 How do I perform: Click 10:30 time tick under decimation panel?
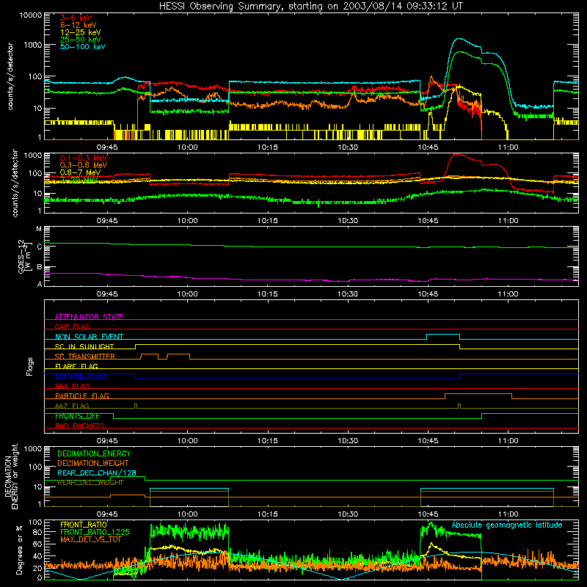coord(348,514)
